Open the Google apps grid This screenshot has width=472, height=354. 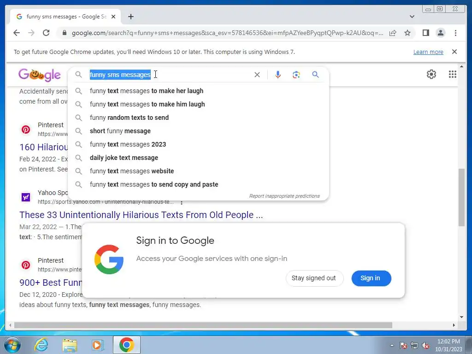(453, 74)
